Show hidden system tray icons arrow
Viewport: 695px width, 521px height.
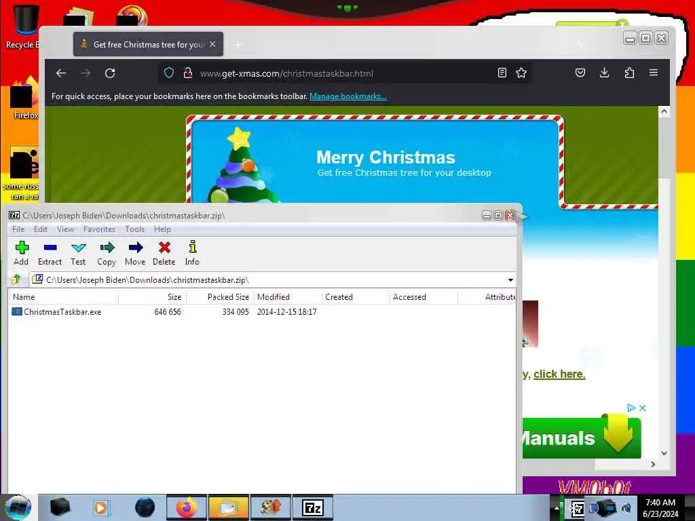(556, 508)
